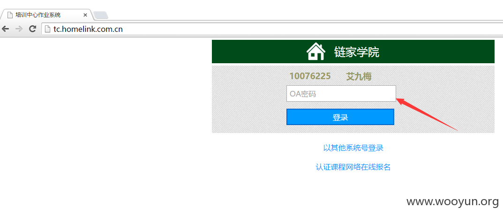This screenshot has width=503, height=215.
Task: Click the page icon in the address bar
Action: (x=47, y=30)
